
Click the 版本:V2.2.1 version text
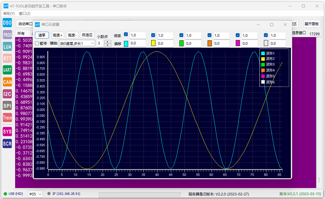tap(300, 194)
